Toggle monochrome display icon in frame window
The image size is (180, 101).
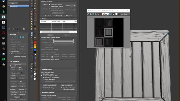coord(113,14)
